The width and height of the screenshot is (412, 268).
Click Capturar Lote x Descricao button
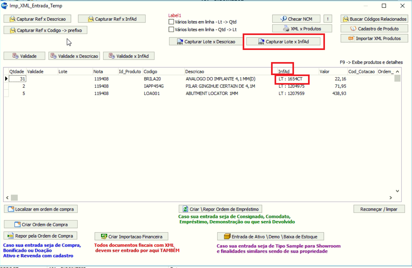(206, 42)
